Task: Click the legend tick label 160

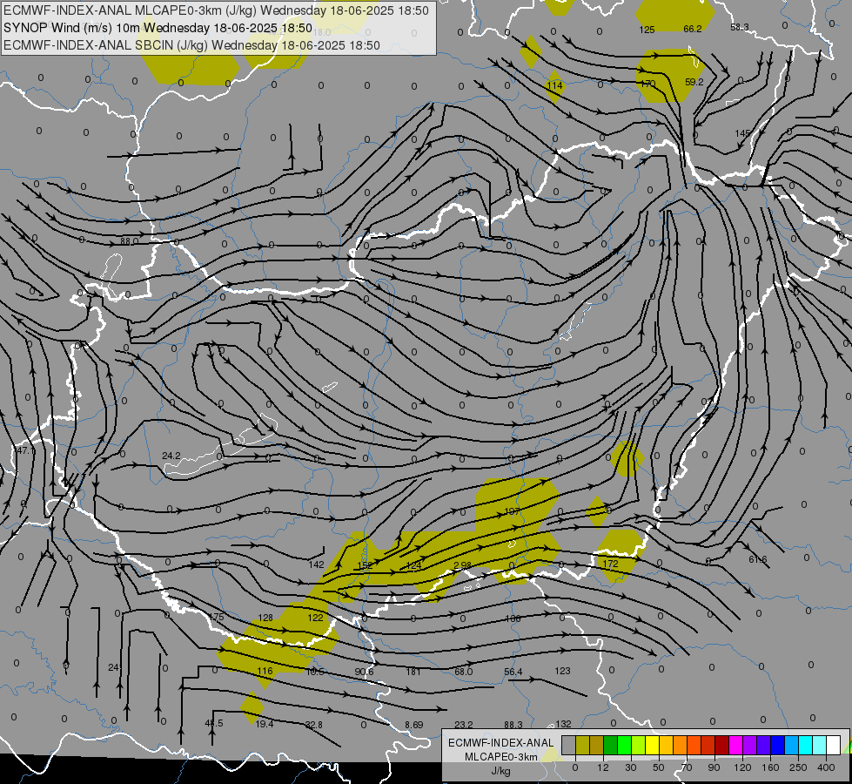Action: point(770,767)
